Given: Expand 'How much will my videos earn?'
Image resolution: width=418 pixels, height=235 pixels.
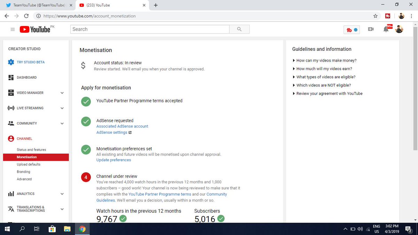Looking at the screenshot, I should (322, 69).
